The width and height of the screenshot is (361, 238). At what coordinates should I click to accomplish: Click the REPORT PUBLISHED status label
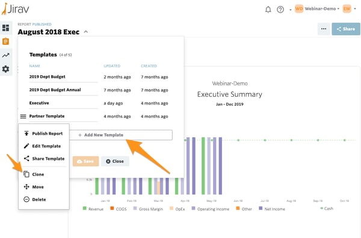coord(34,24)
